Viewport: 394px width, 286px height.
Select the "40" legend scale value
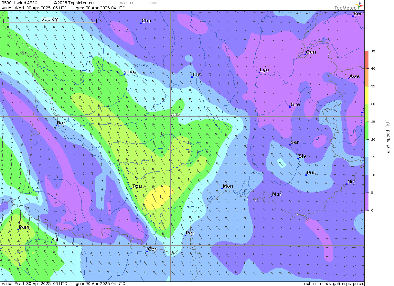(x=373, y=69)
